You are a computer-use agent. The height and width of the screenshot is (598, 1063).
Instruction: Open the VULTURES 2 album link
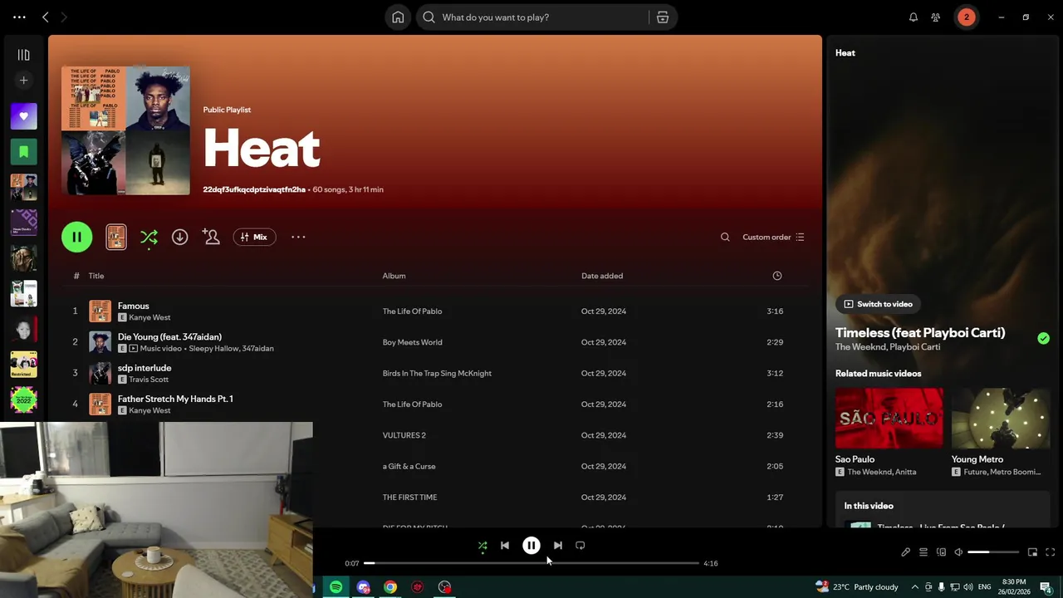click(x=404, y=435)
